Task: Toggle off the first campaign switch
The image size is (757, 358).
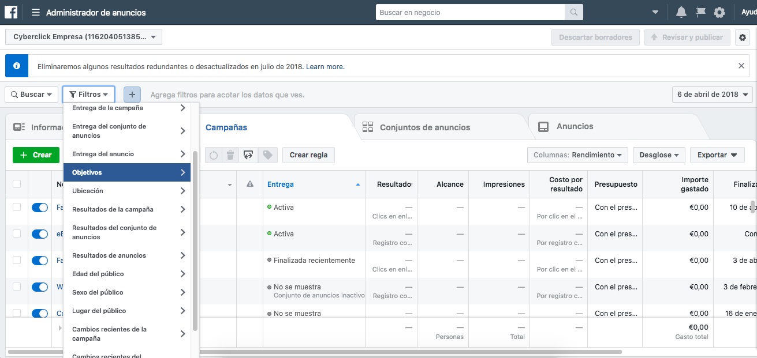Action: click(40, 208)
